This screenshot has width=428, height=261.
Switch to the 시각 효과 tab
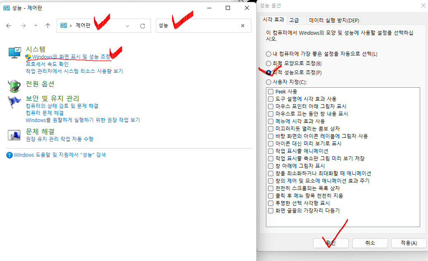click(273, 20)
